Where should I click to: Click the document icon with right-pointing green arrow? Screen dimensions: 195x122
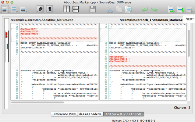click(171, 9)
